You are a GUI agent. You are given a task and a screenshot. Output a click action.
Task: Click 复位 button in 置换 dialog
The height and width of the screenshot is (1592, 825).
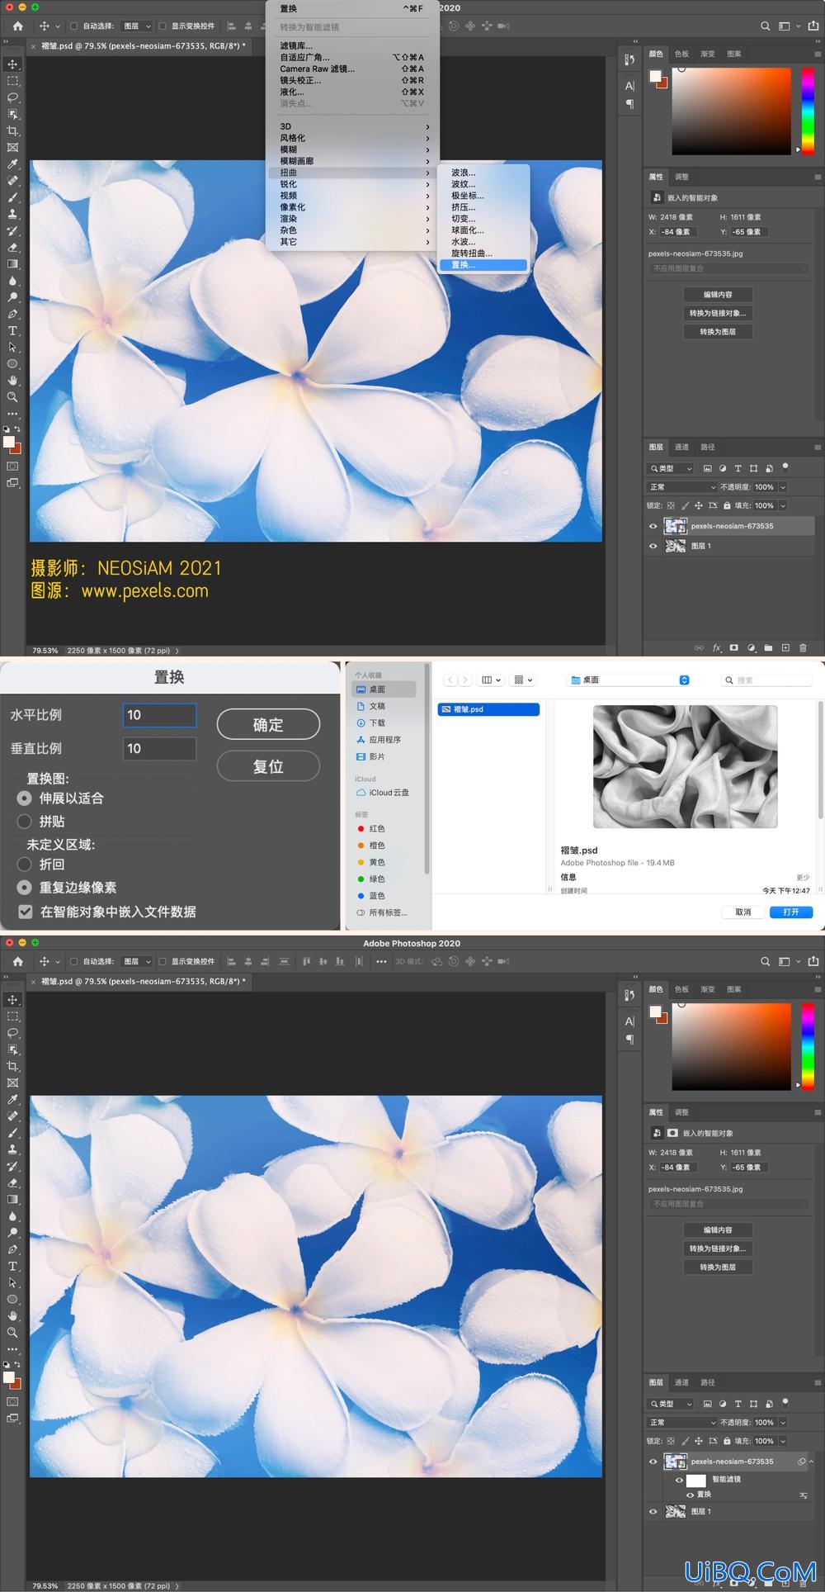[268, 765]
